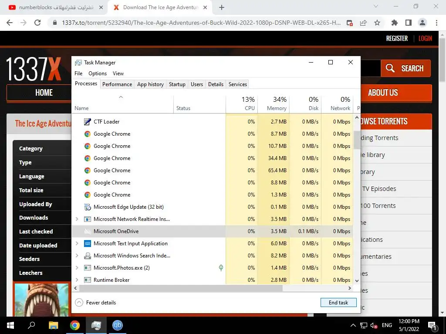Open a new Chrome tab with plus icon
The height and width of the screenshot is (334, 446).
[x=222, y=7]
